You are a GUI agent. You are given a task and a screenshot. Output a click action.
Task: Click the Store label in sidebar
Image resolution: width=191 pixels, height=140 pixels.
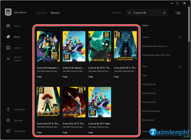pos(17,37)
